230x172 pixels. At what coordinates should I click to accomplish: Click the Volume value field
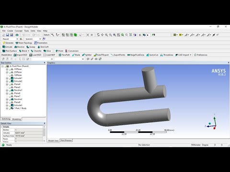click(x=29, y=133)
